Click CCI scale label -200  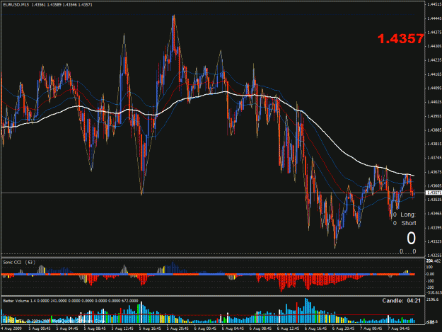pos(430,287)
